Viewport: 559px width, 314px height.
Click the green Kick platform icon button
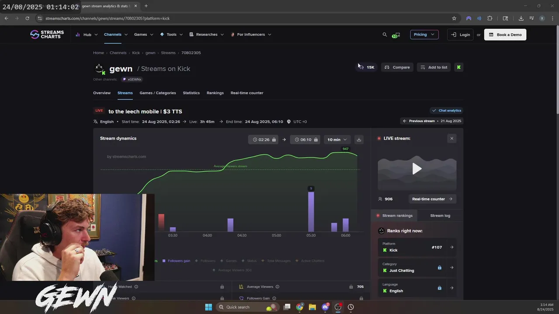point(459,67)
